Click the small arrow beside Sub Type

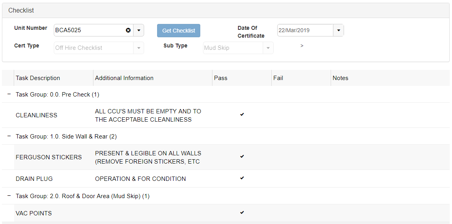(x=302, y=46)
